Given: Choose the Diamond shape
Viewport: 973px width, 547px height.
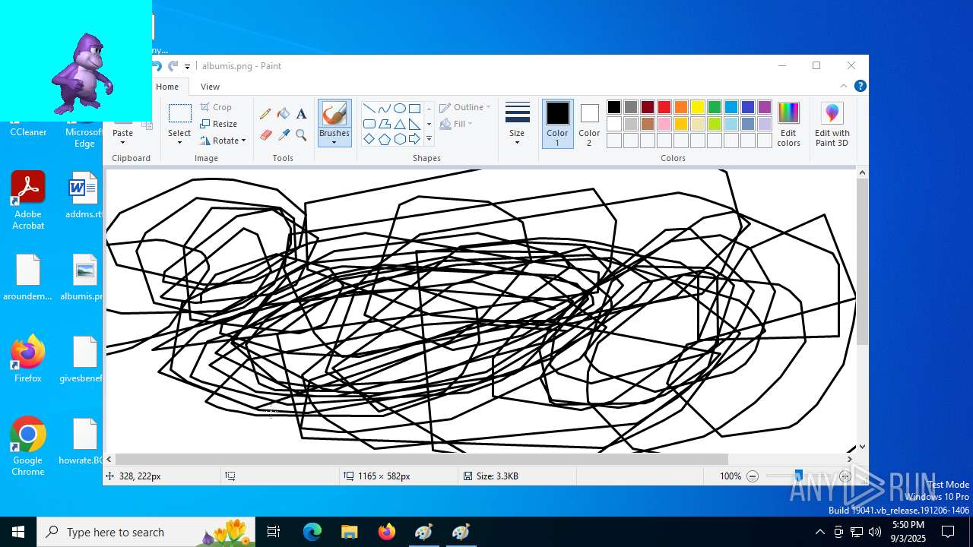Looking at the screenshot, I should 369,139.
